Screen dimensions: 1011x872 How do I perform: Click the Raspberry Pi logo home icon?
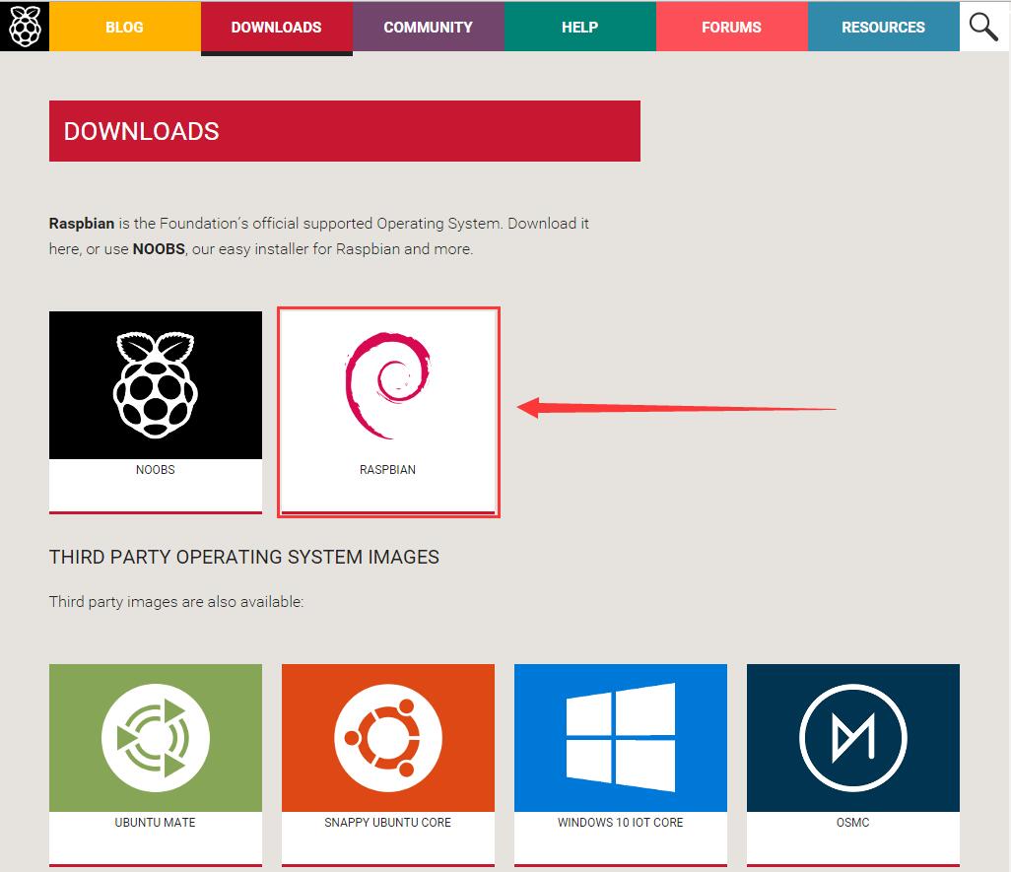25,27
